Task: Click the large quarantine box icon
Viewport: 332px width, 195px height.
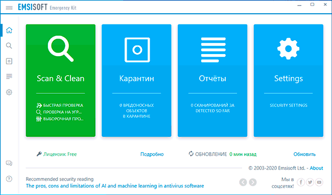Action: pyautogui.click(x=137, y=50)
